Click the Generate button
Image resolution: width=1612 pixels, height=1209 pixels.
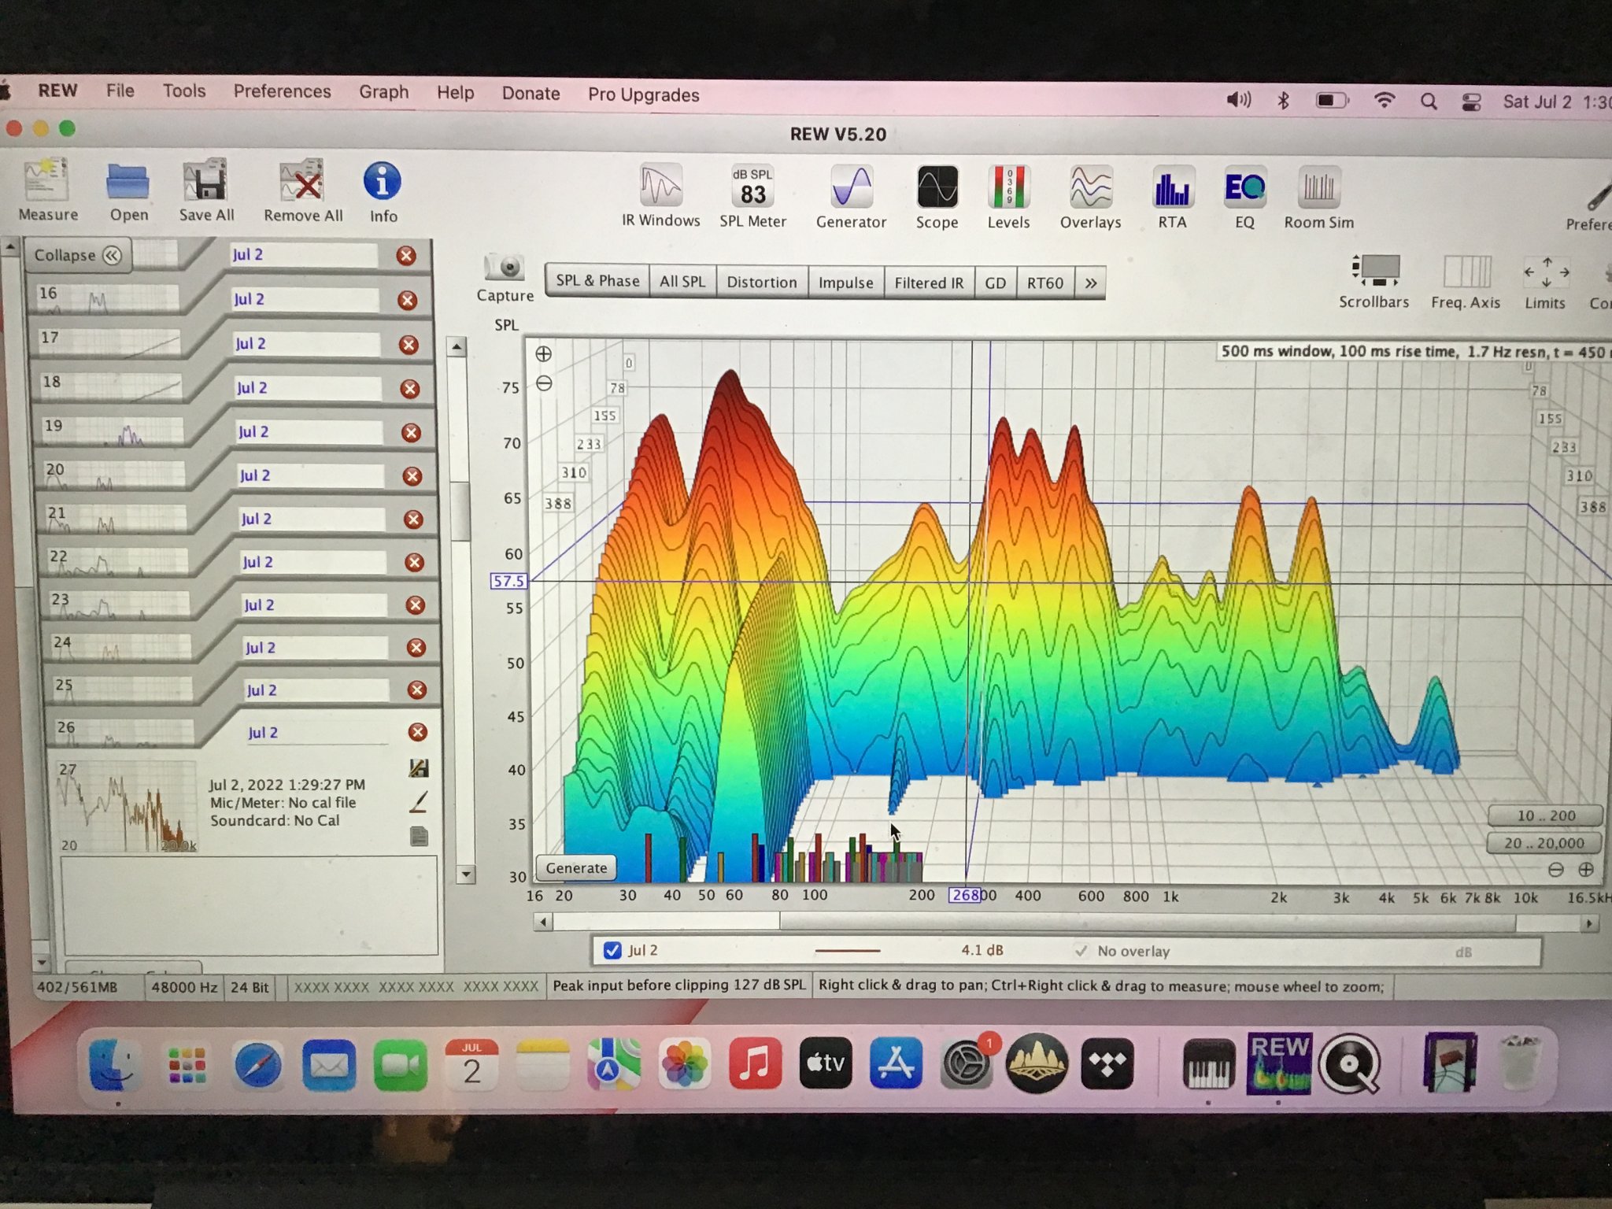tap(576, 867)
